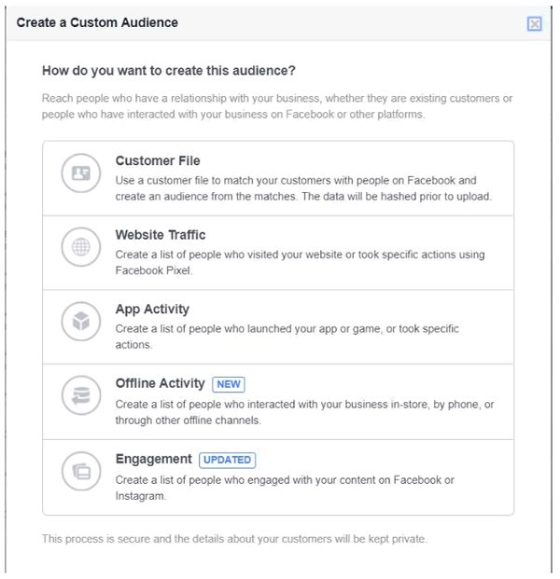The width and height of the screenshot is (560, 579).
Task: Click the App Activity cube icon
Action: pyautogui.click(x=80, y=323)
